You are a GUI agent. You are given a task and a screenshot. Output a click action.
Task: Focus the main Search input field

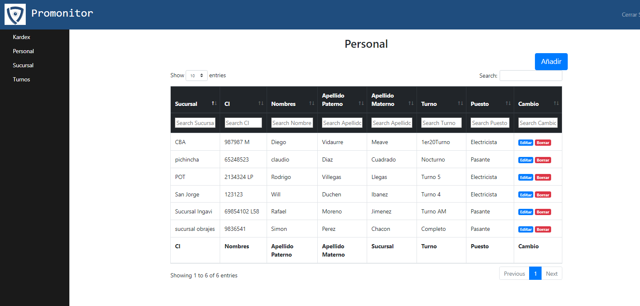531,76
